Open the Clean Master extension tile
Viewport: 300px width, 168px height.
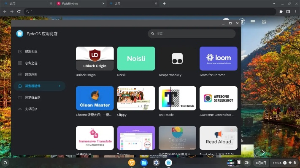[x=95, y=98]
